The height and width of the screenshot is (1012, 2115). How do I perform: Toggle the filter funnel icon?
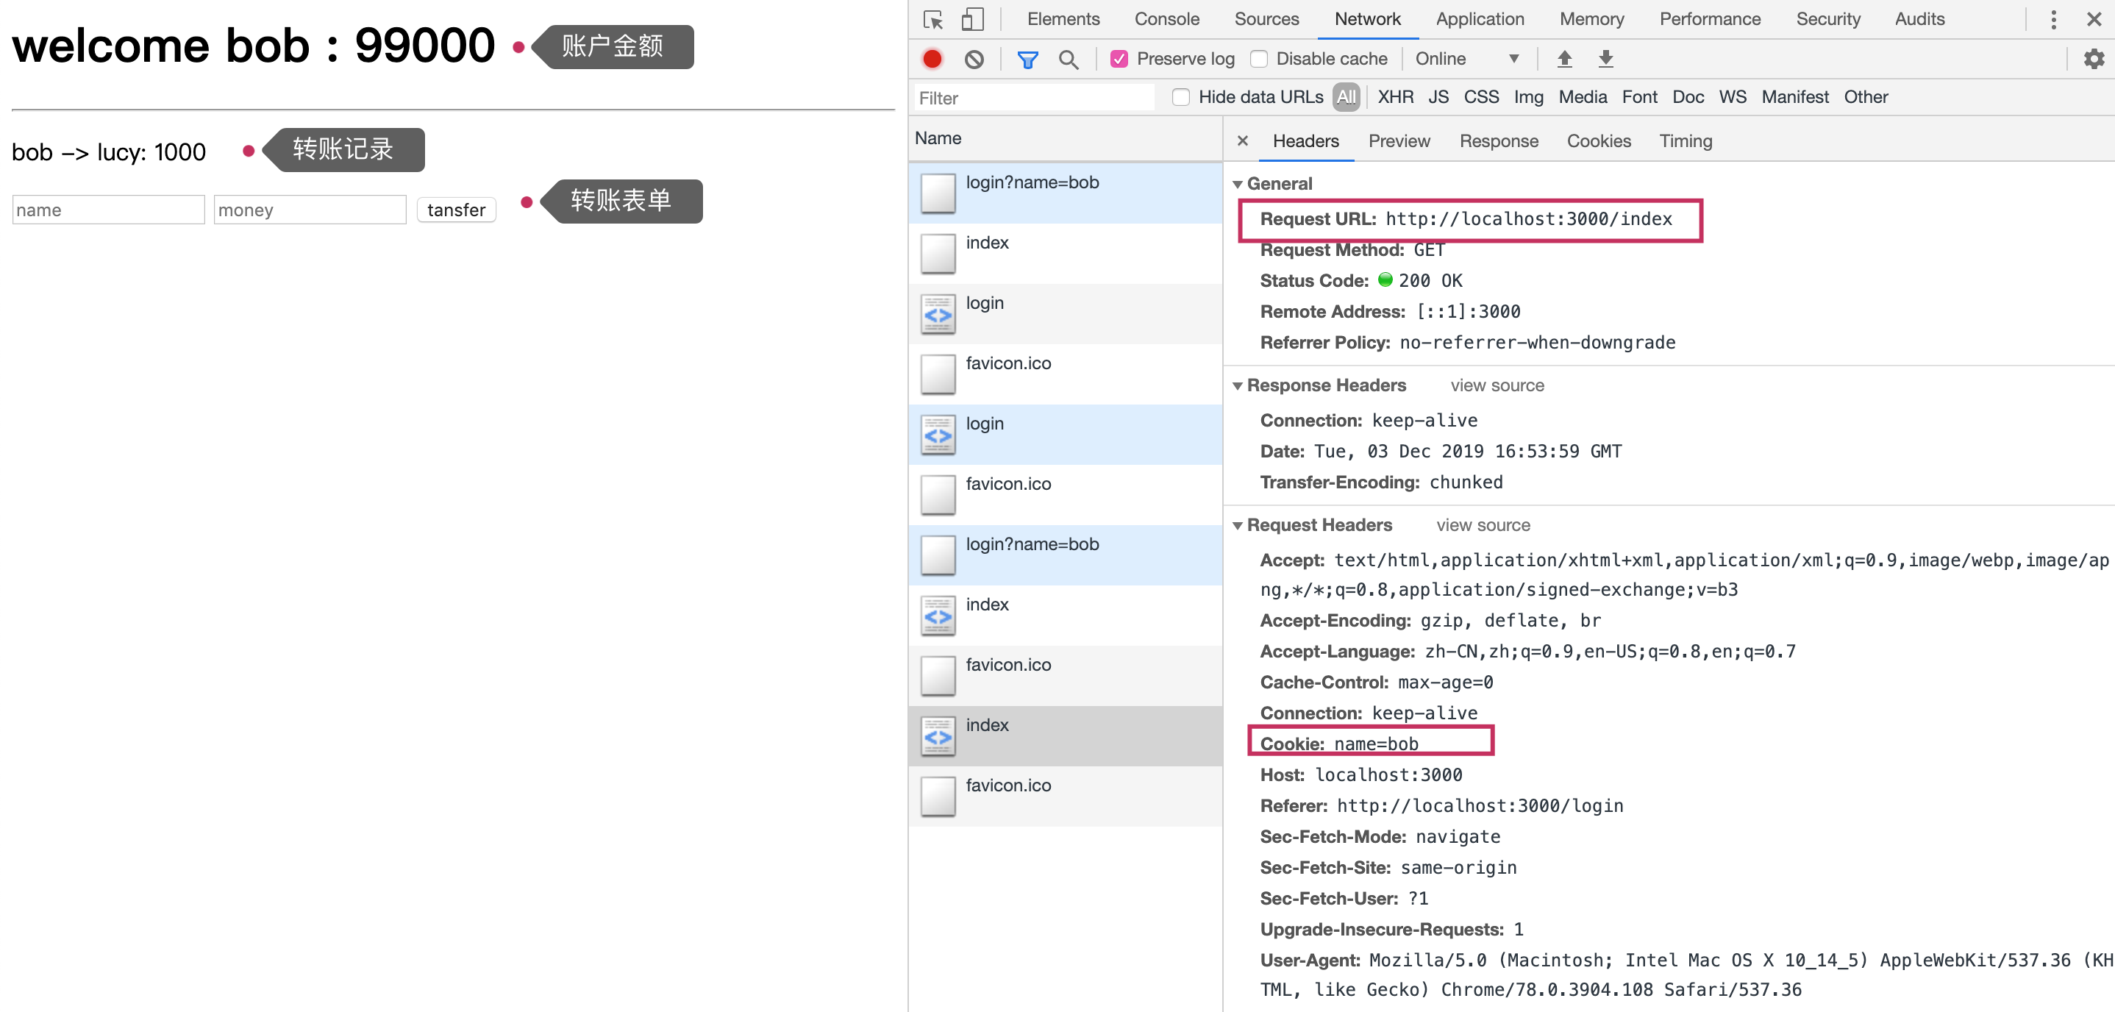point(1027,59)
